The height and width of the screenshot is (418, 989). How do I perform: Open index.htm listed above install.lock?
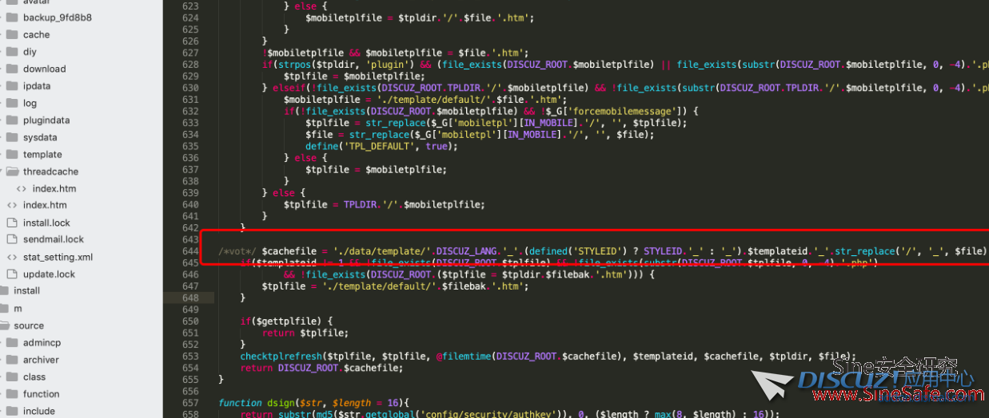click(45, 205)
